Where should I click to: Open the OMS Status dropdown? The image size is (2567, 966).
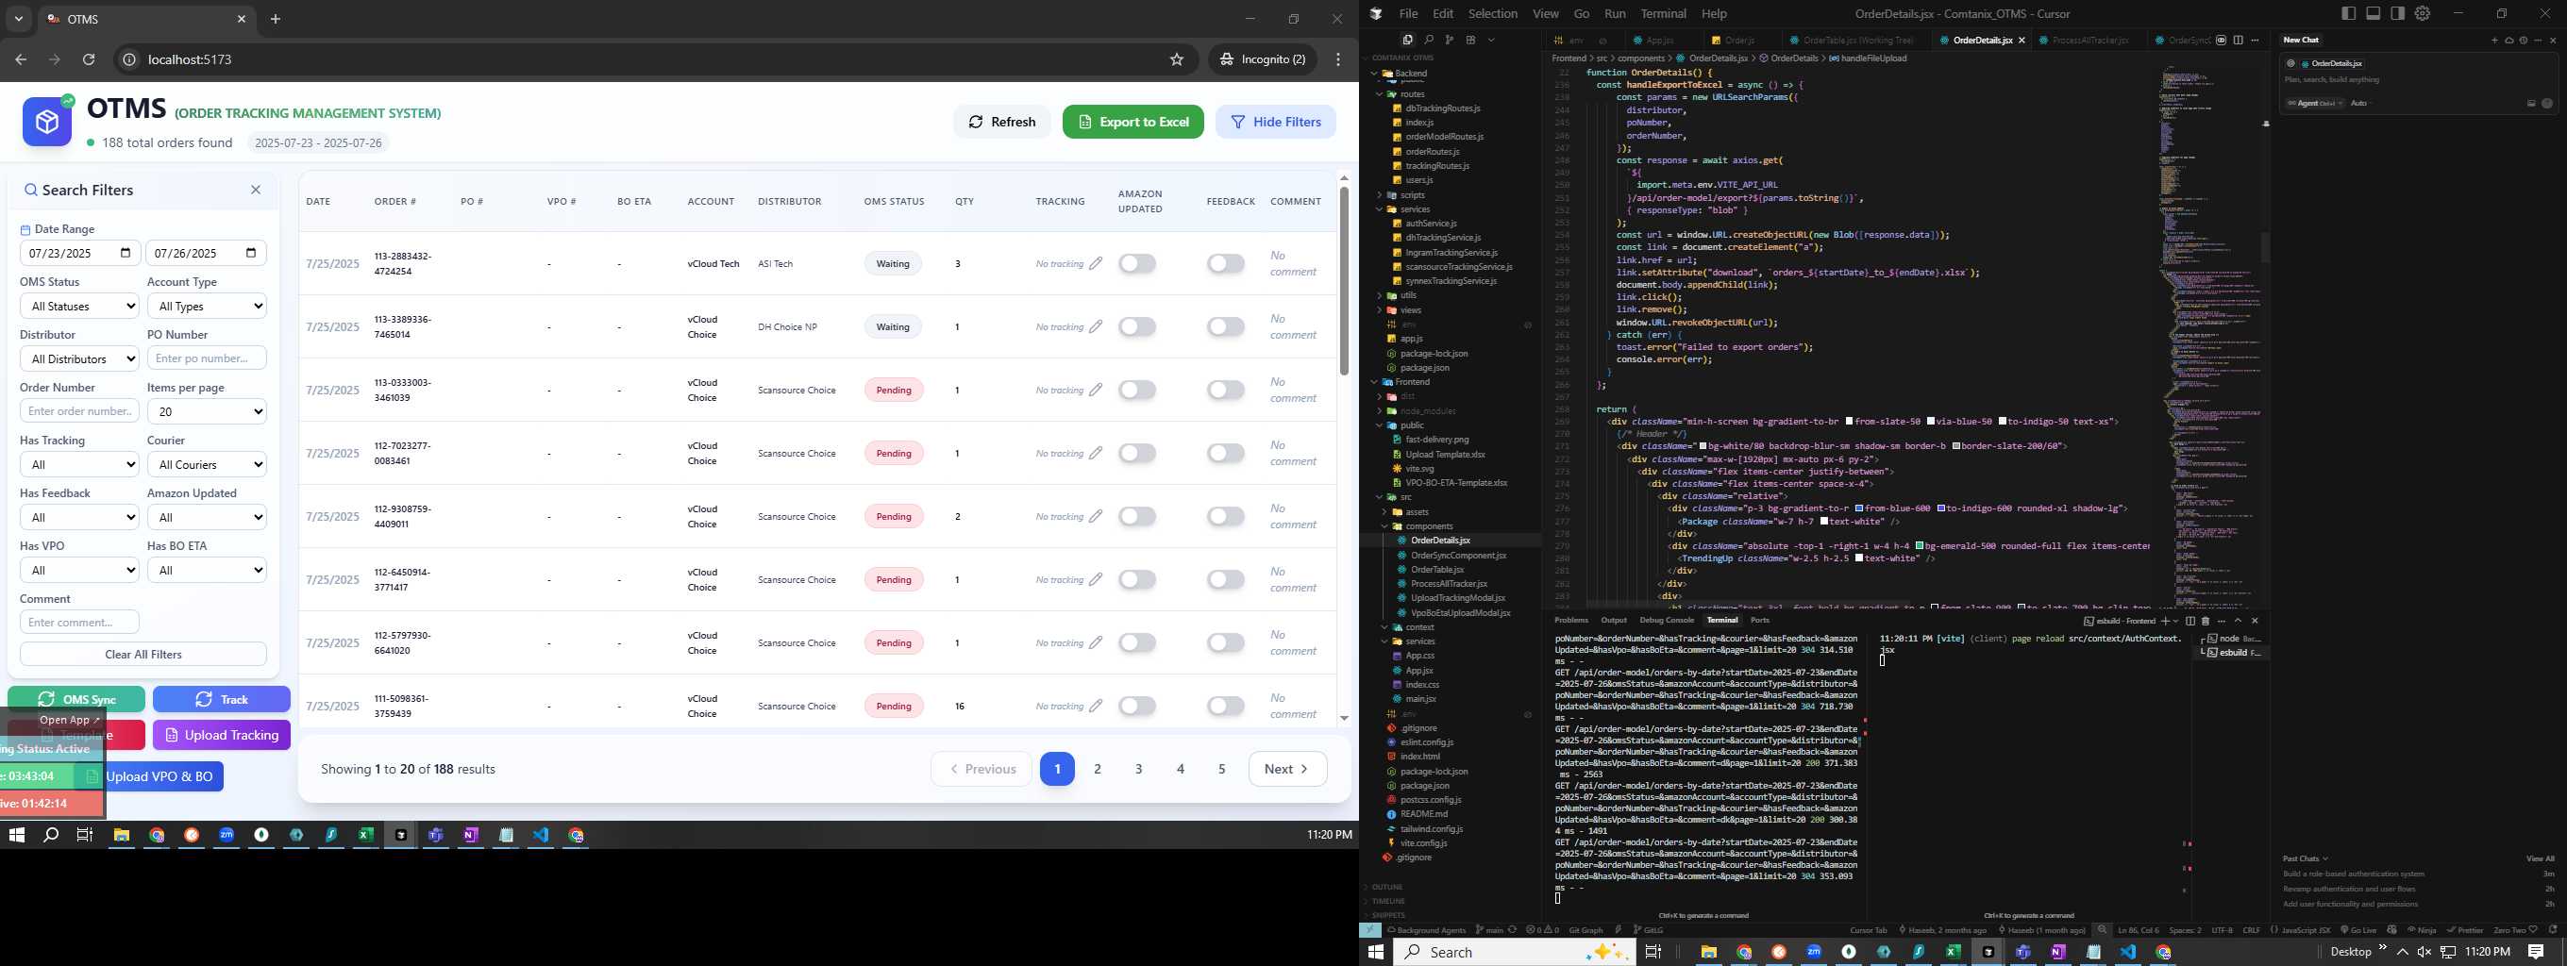[x=79, y=307]
